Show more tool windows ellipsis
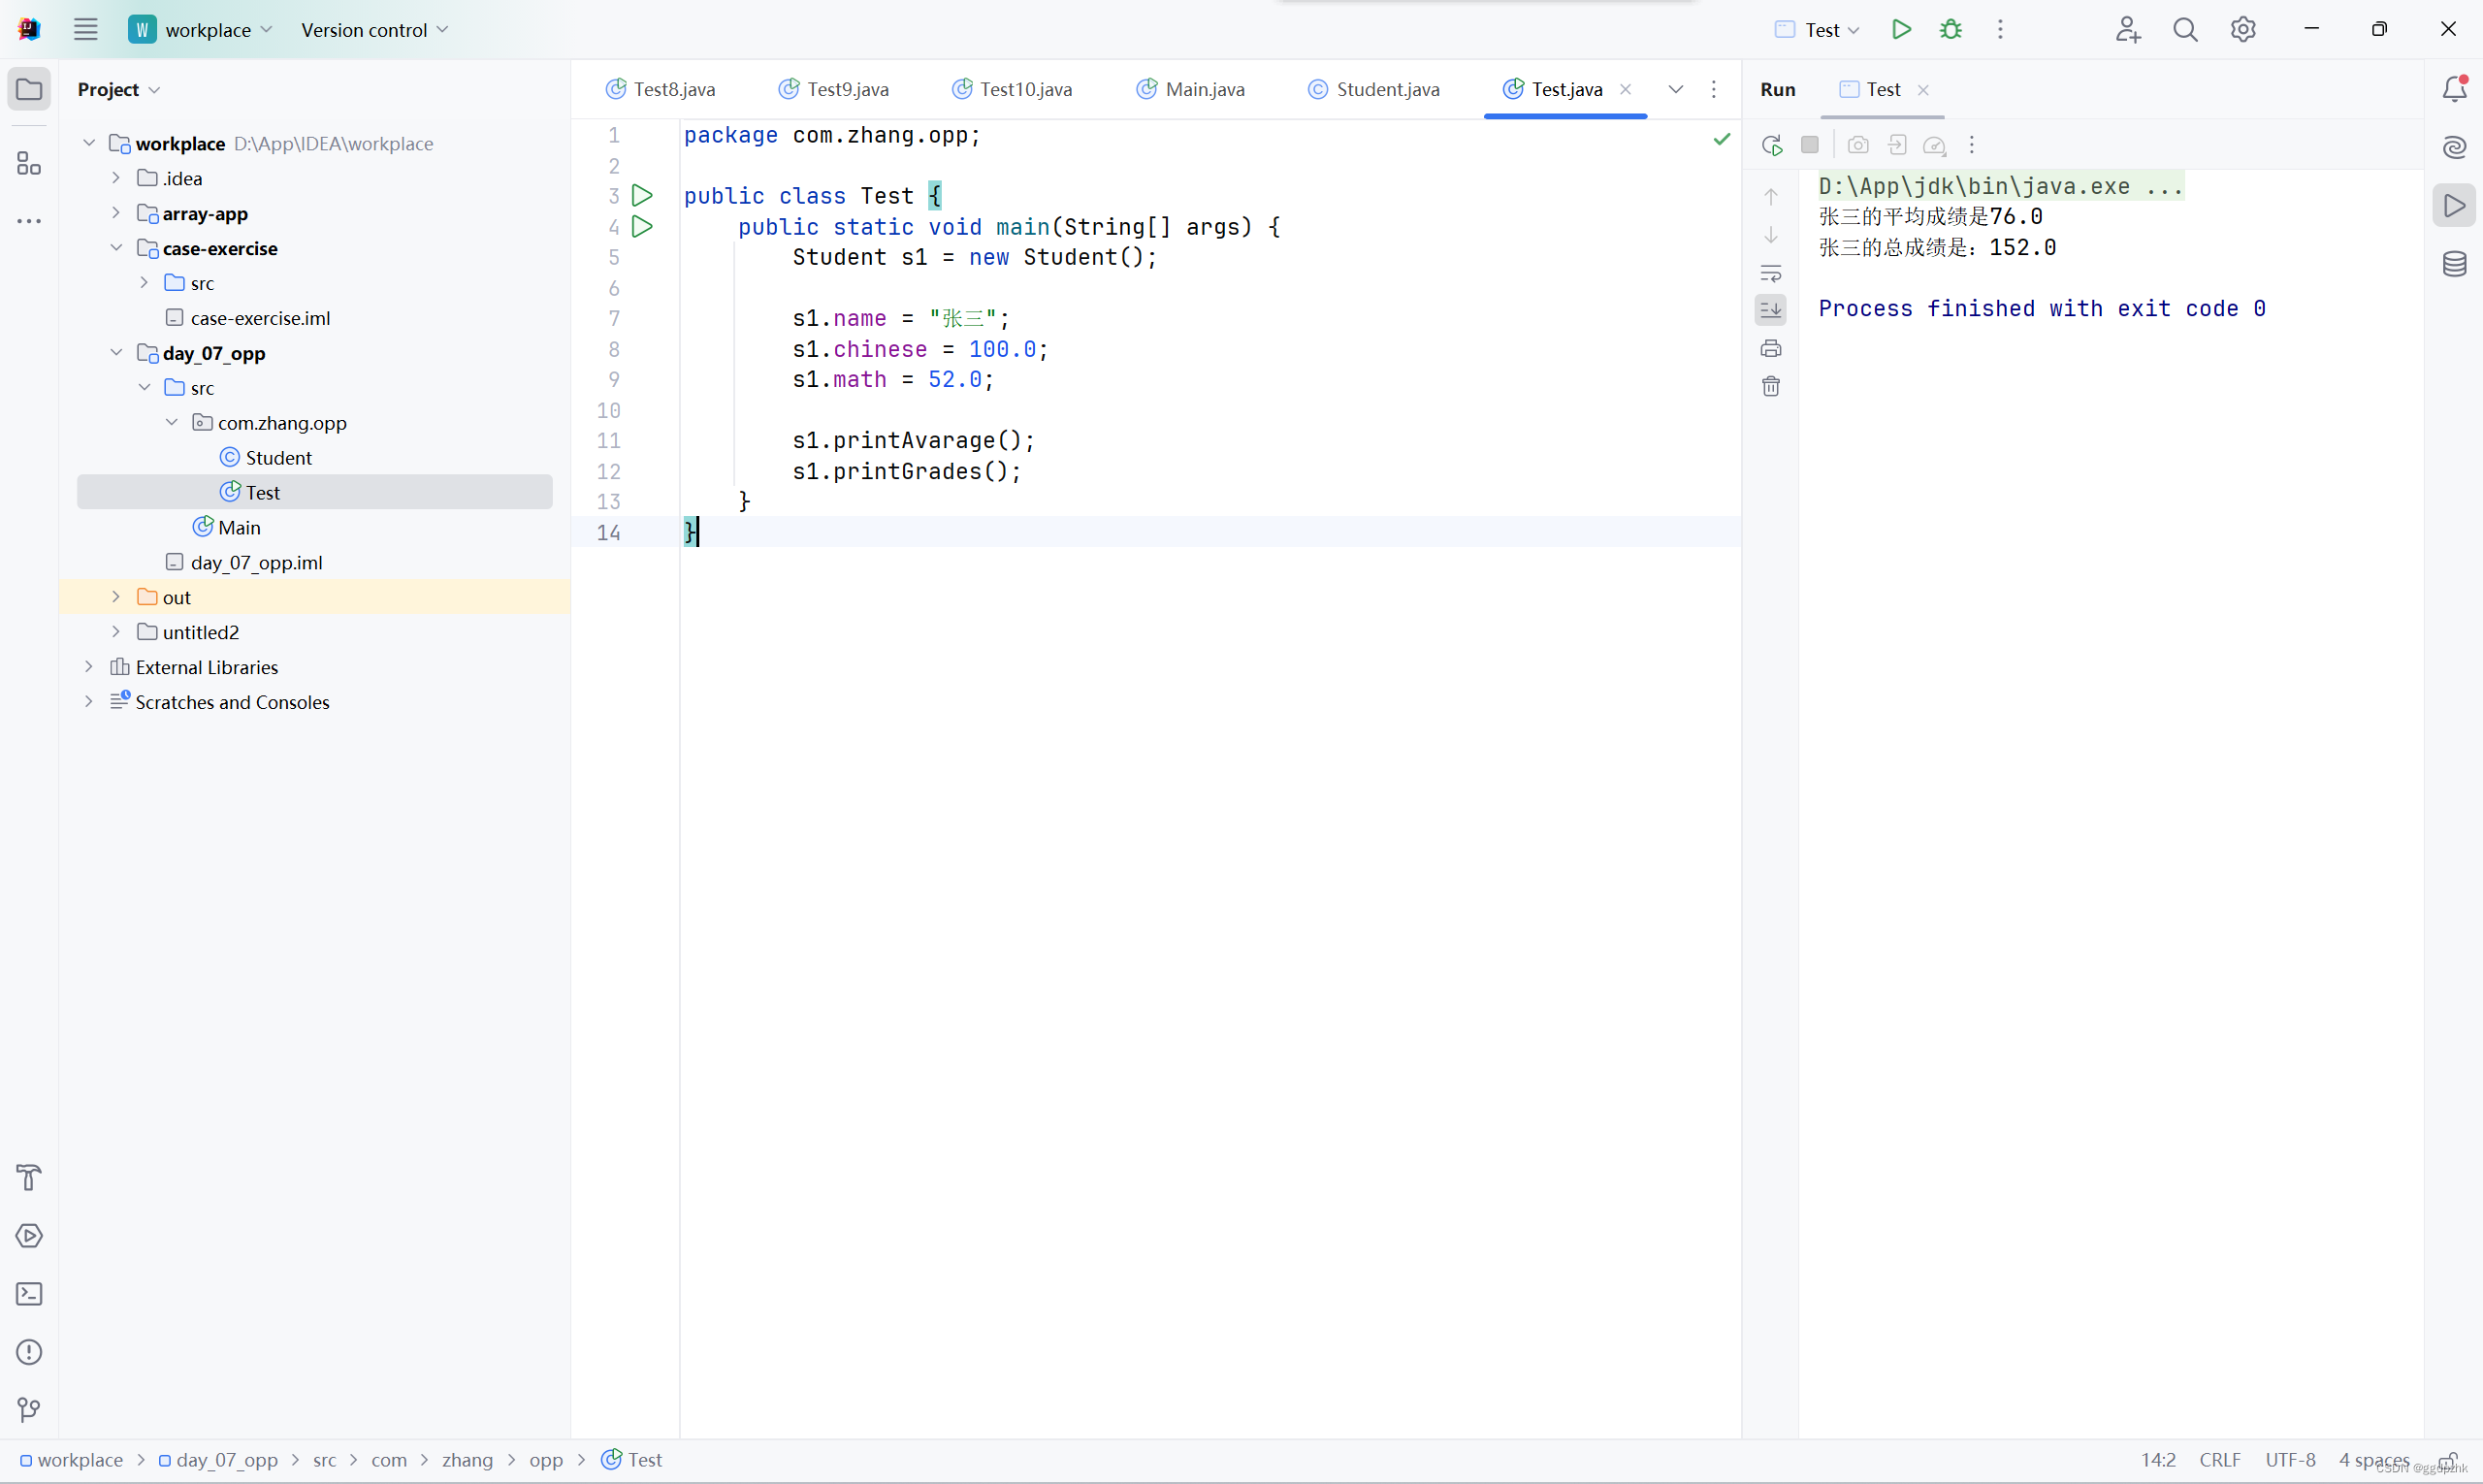Screen dimensions: 2483x1484 29,221
